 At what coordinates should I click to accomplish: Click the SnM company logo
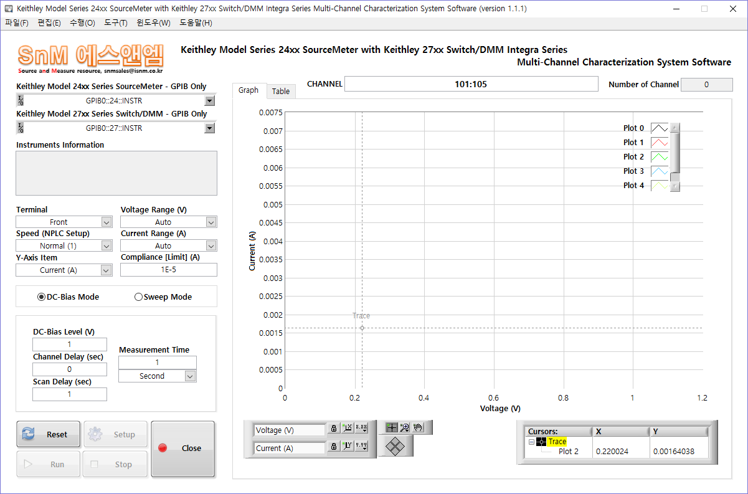(x=90, y=59)
